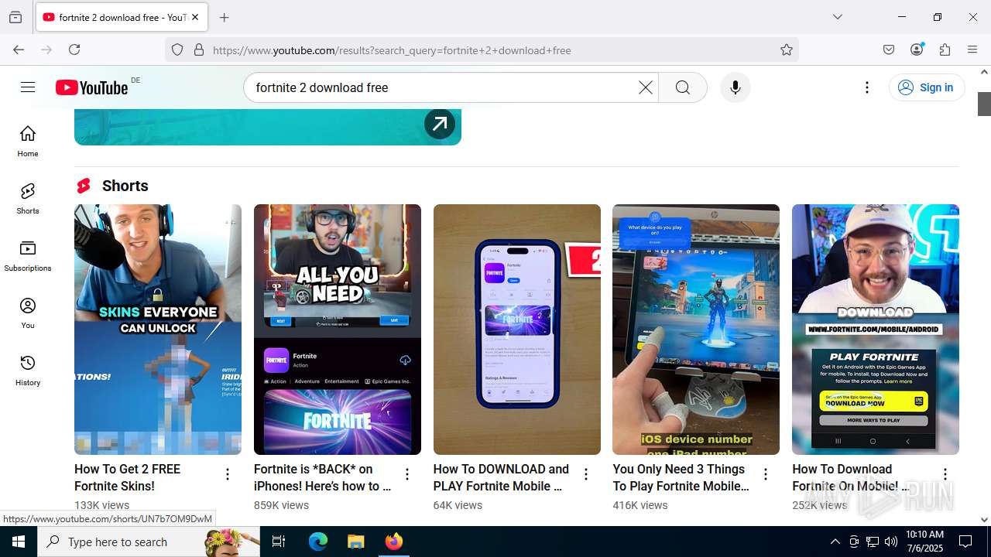991x557 pixels.
Task: Open the Firefox application menu
Action: [x=972, y=50]
